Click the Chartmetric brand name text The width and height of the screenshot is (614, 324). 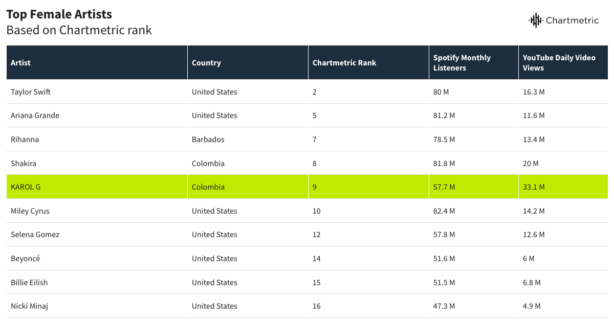pyautogui.click(x=572, y=20)
